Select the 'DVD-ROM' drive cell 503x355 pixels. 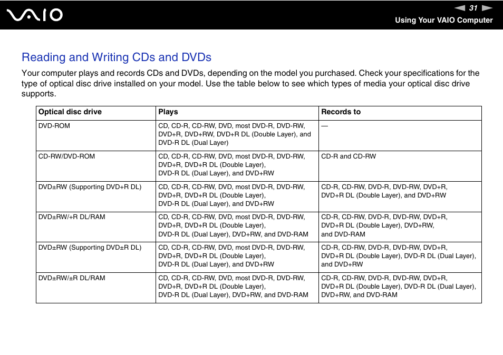tap(96, 135)
